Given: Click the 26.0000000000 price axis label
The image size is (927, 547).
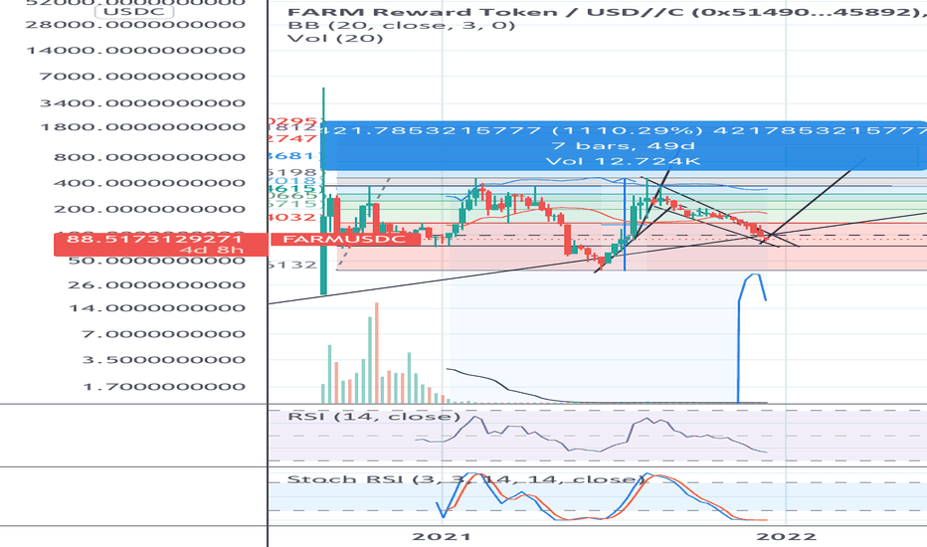Looking at the screenshot, I should tap(157, 285).
